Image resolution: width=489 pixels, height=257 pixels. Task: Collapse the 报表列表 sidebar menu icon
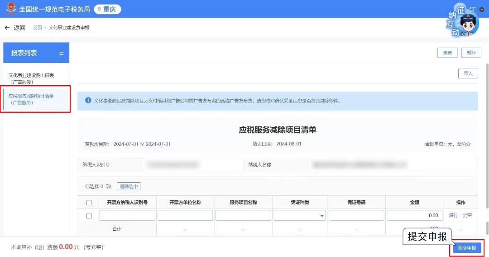pos(62,53)
